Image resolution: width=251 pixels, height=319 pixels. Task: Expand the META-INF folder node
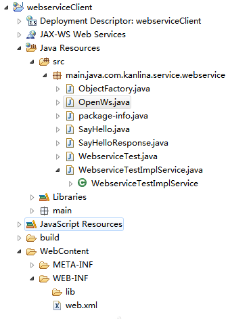(32, 265)
